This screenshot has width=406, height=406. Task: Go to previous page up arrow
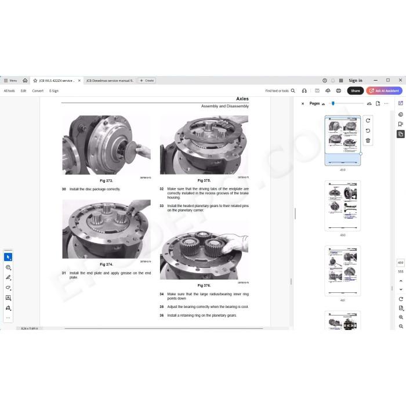point(401,281)
